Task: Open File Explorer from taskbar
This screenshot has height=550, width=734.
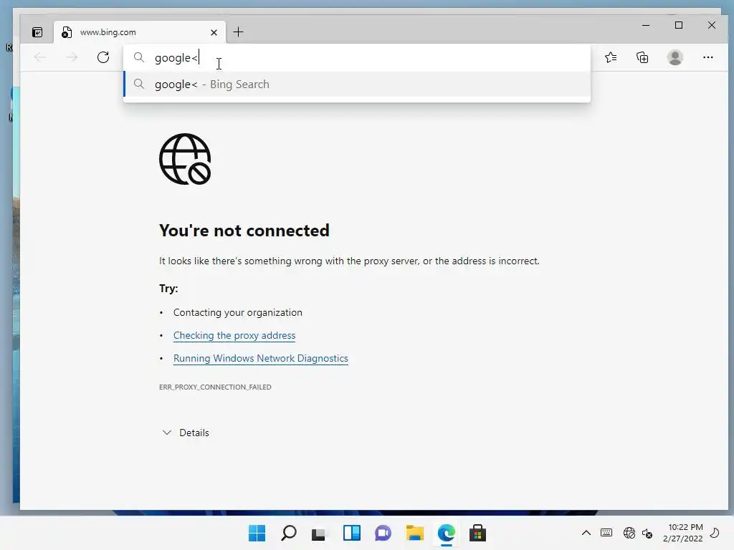Action: tap(415, 533)
